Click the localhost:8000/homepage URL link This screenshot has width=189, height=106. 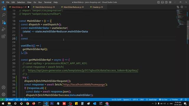point(84,85)
